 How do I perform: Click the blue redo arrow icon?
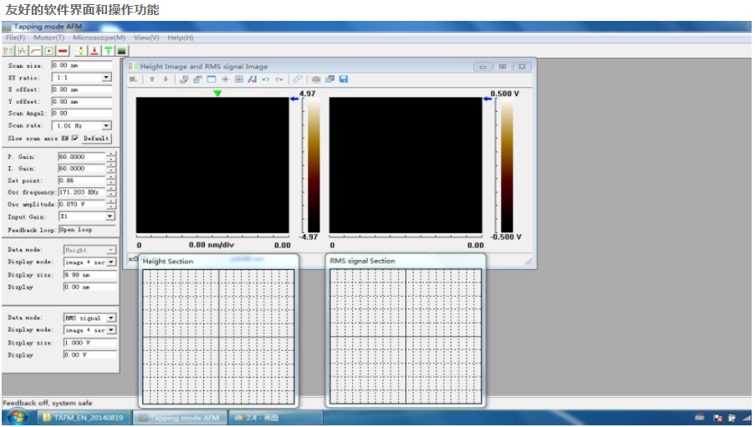(x=279, y=79)
